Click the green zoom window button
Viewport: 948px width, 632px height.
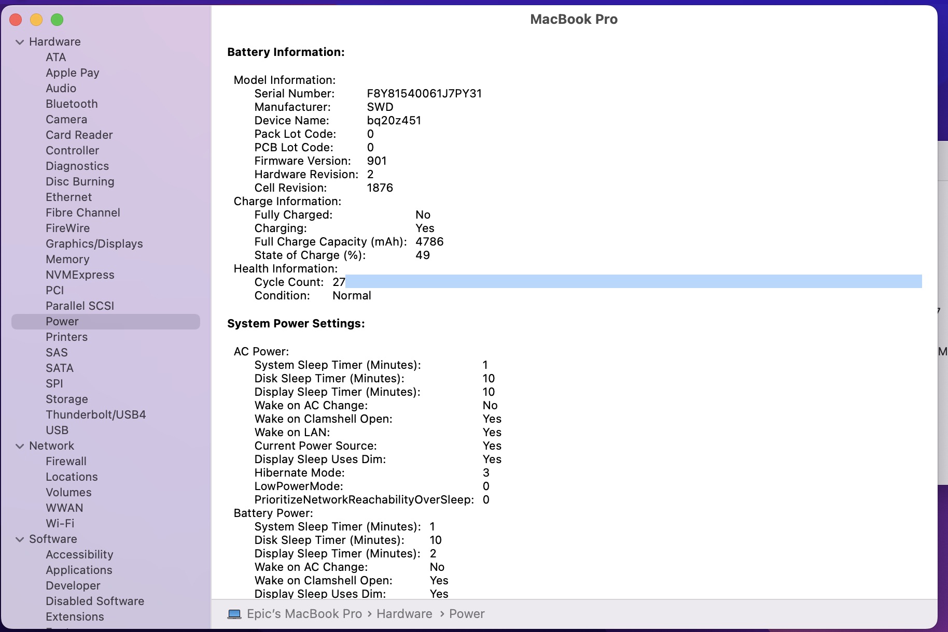(x=57, y=20)
